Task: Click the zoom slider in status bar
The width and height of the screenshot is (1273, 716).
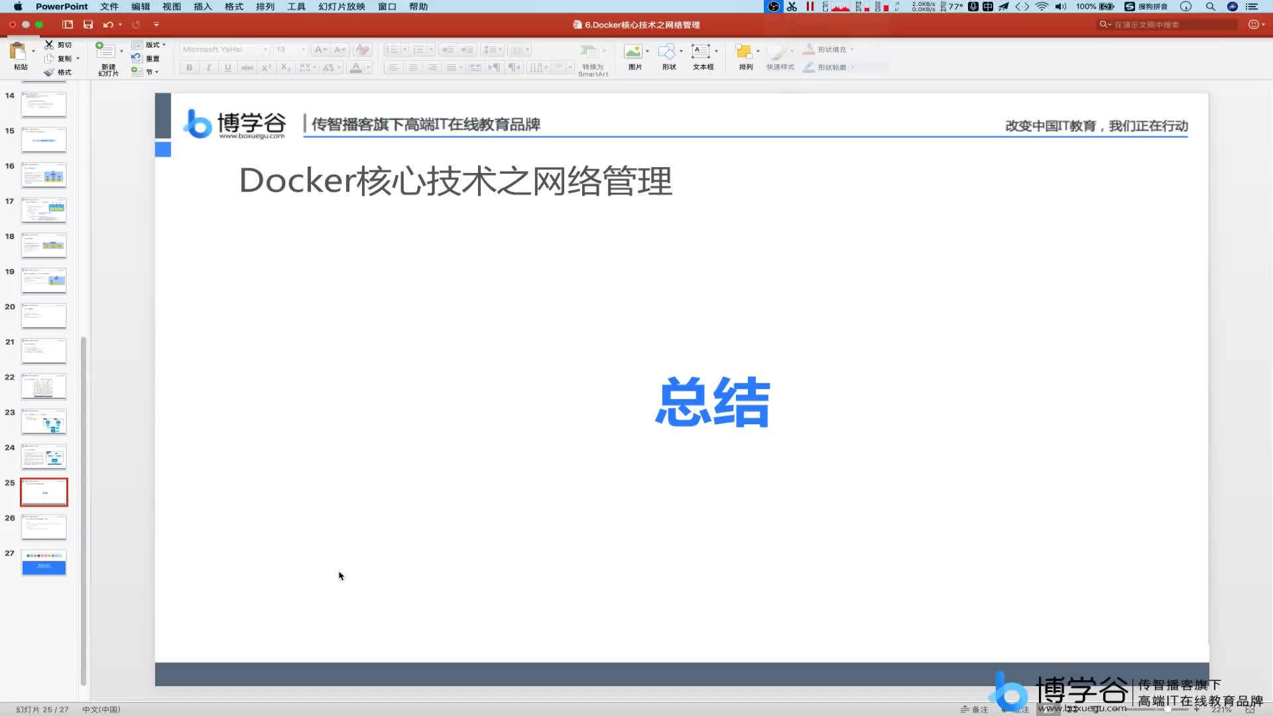Action: click(x=1167, y=709)
